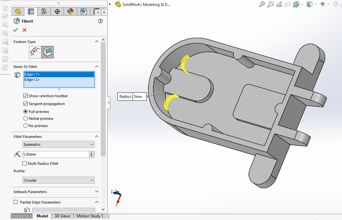Open the ConfigurationManager tab
342x220 pixels.
click(x=44, y=12)
